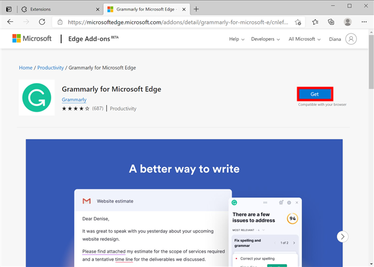The image size is (374, 267).
Task: Click the Forward navigation arrow
Action: [26, 22]
